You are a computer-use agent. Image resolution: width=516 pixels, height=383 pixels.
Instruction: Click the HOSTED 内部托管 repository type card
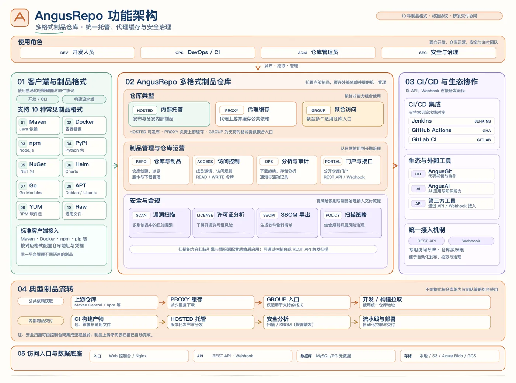coord(169,114)
